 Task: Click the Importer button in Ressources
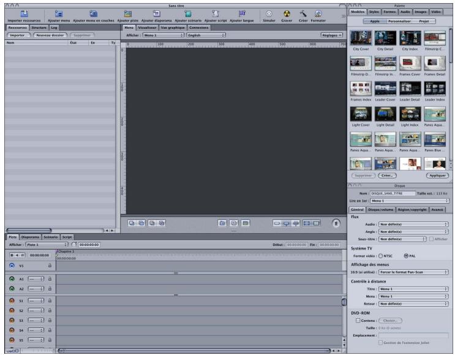pos(18,35)
